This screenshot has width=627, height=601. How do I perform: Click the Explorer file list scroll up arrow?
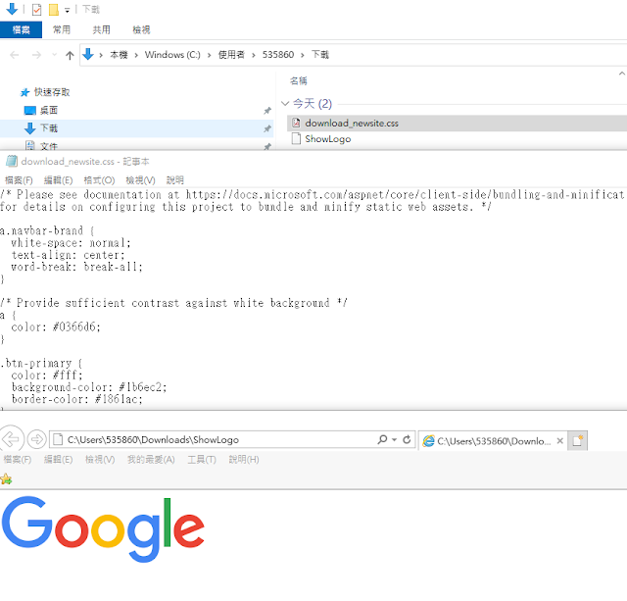point(622,74)
